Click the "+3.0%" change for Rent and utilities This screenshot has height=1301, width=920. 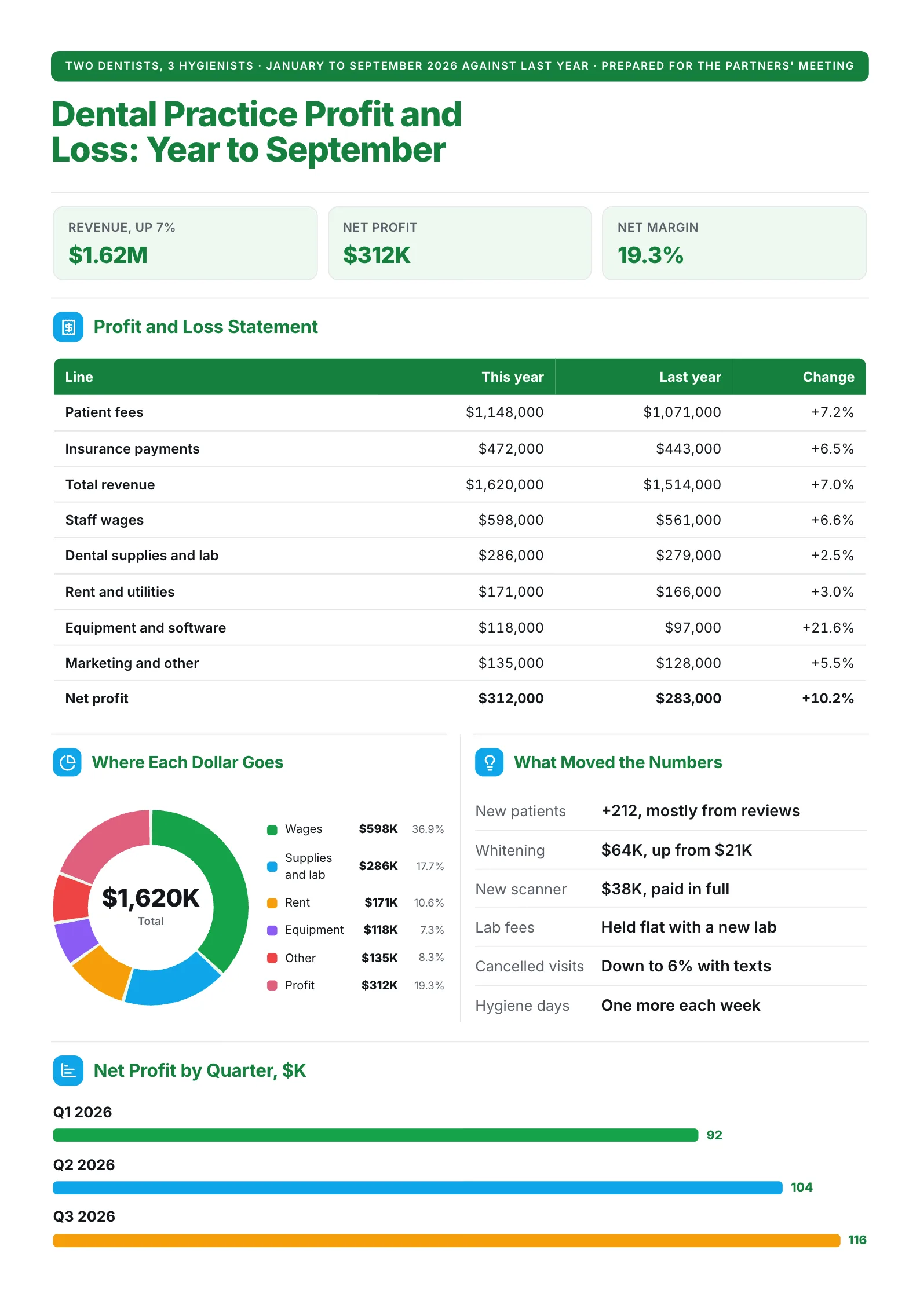(x=833, y=592)
